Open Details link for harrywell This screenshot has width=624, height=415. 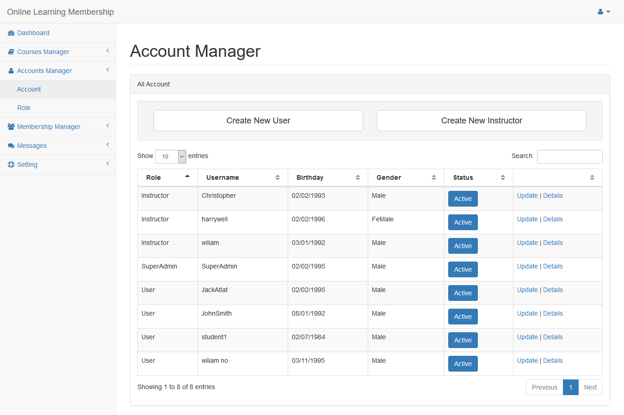553,219
